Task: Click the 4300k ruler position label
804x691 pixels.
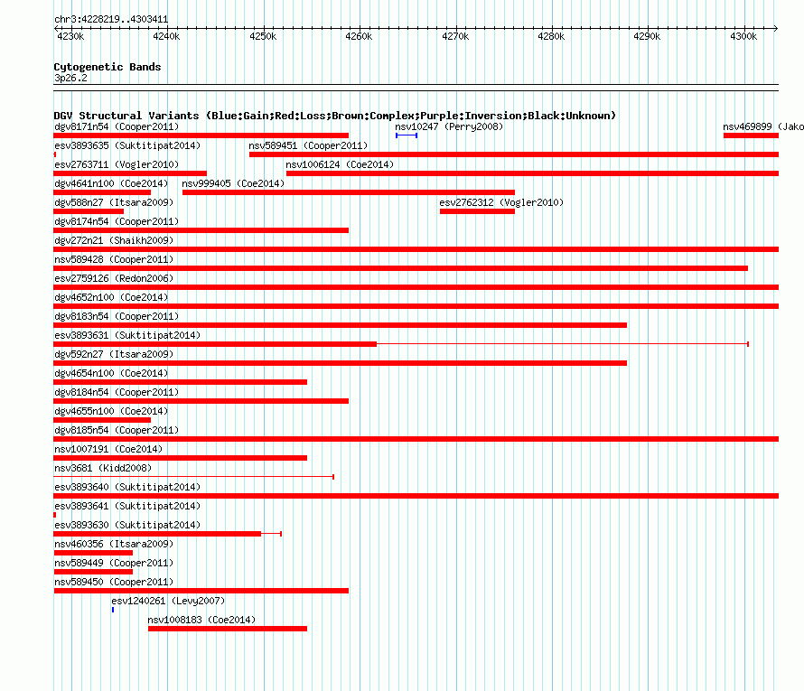Action: (x=743, y=36)
